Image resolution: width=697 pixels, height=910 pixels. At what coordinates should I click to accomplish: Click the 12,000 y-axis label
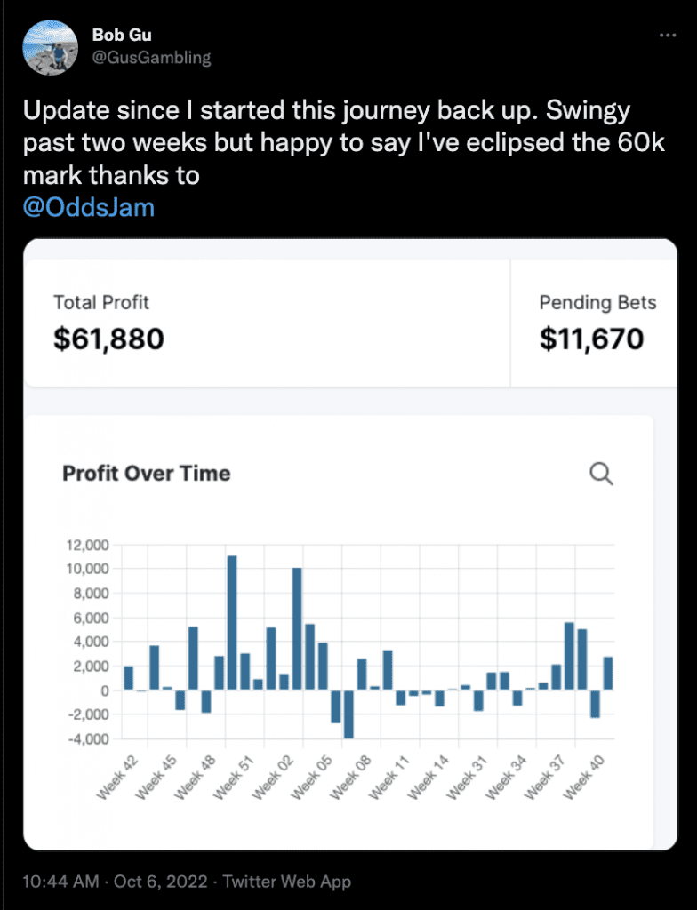coord(88,545)
